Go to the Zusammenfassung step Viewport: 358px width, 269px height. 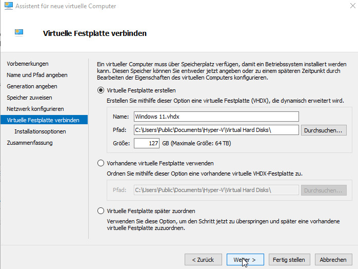30,143
